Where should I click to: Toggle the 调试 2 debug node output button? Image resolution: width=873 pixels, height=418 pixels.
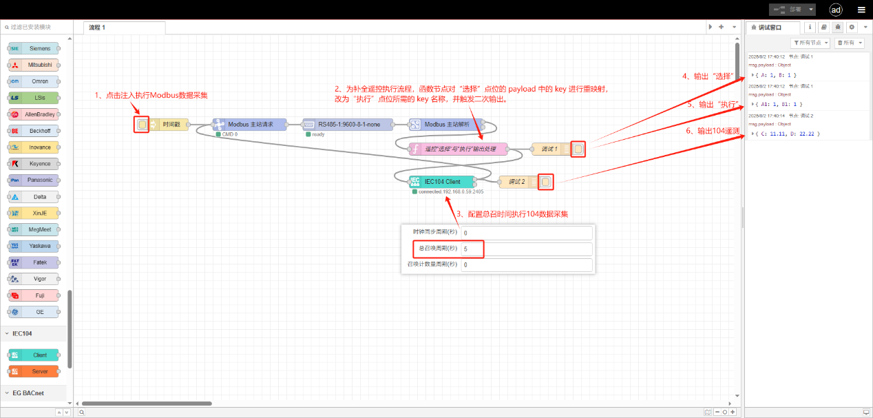[x=545, y=182]
